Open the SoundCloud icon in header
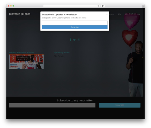The image size is (151, 128). (x=139, y=14)
